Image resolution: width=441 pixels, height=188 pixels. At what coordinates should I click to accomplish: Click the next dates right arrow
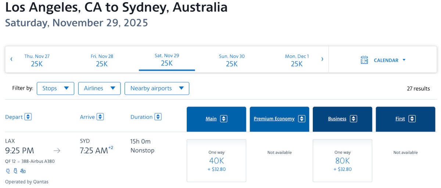pyautogui.click(x=322, y=59)
